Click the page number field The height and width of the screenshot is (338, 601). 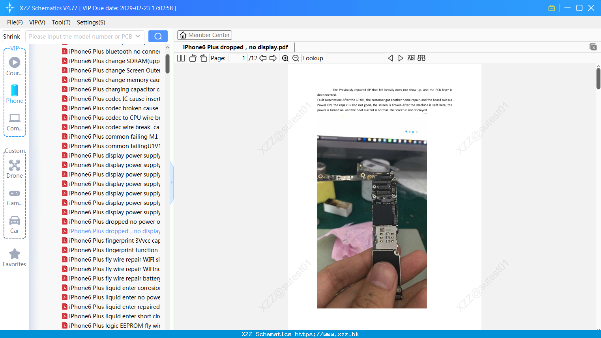238,58
